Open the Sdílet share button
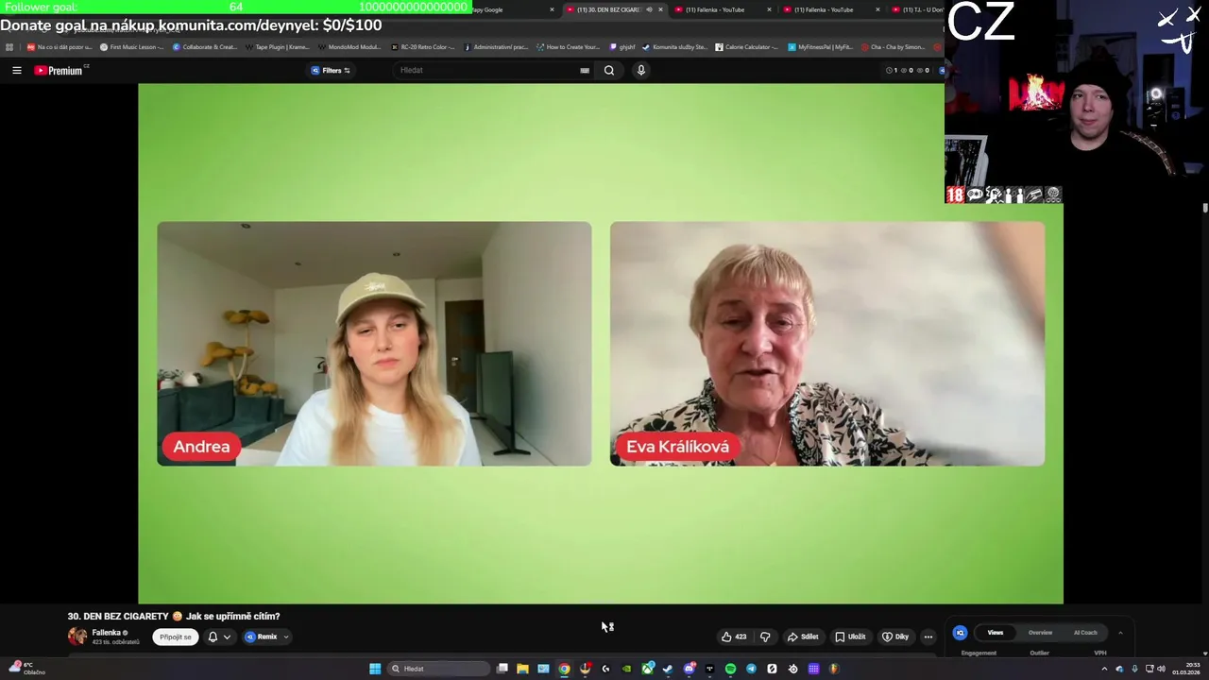The width and height of the screenshot is (1209, 680). click(x=803, y=637)
